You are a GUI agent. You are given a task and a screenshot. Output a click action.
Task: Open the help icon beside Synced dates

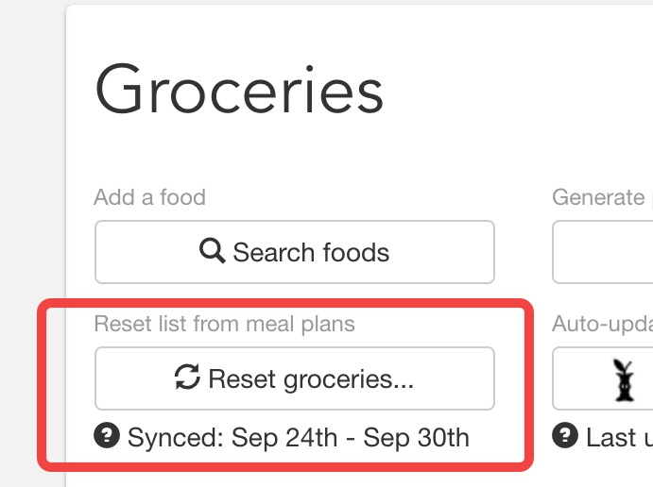pyautogui.click(x=107, y=435)
